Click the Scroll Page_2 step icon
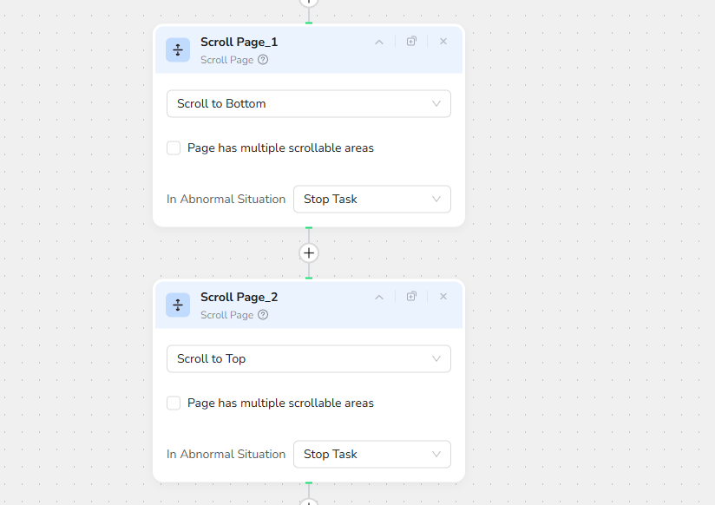Image resolution: width=715 pixels, height=505 pixels. pyautogui.click(x=178, y=305)
